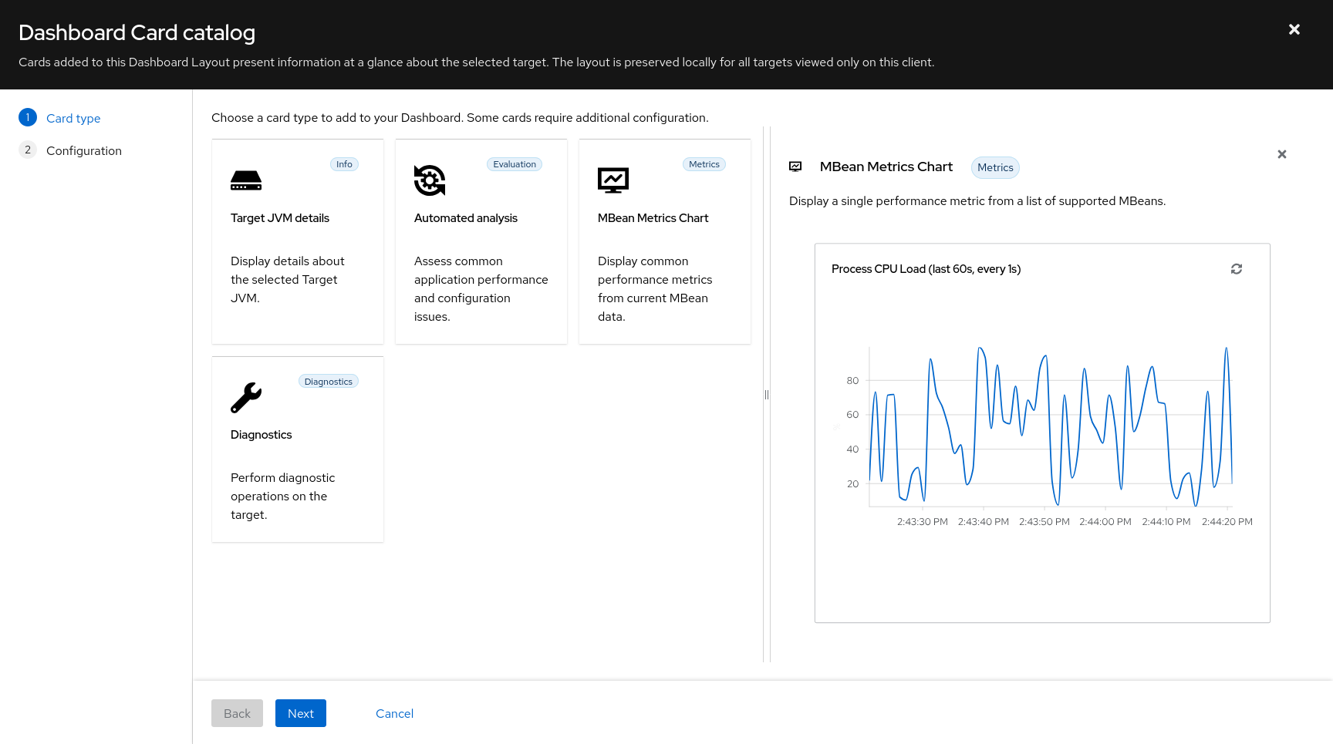Click the Target JVM details server icon
Screen dimensions: 1333x744
(246, 180)
